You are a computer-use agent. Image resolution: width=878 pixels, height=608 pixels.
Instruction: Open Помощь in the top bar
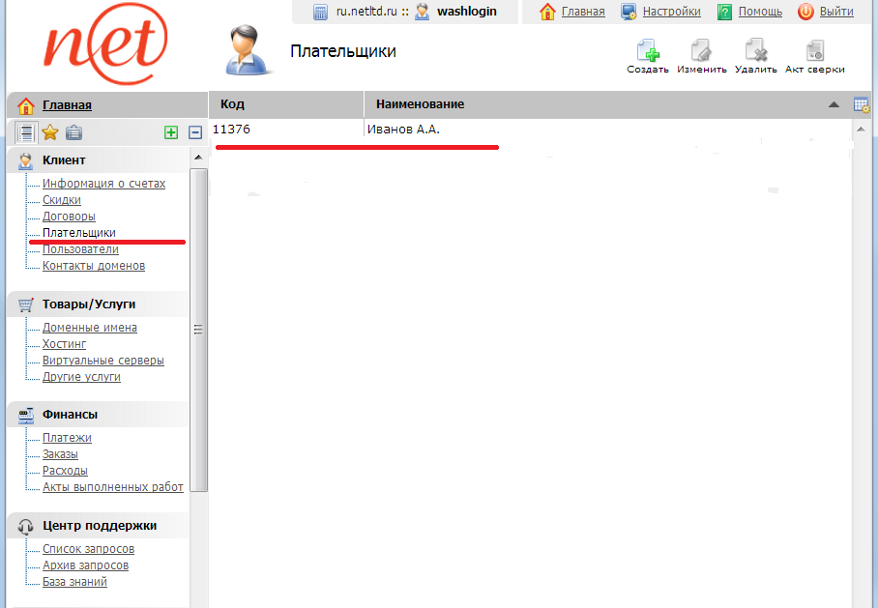tap(760, 12)
